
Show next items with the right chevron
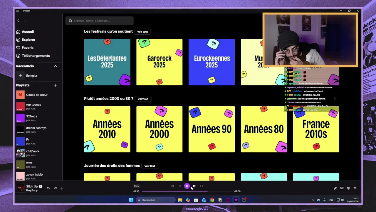(x=335, y=99)
